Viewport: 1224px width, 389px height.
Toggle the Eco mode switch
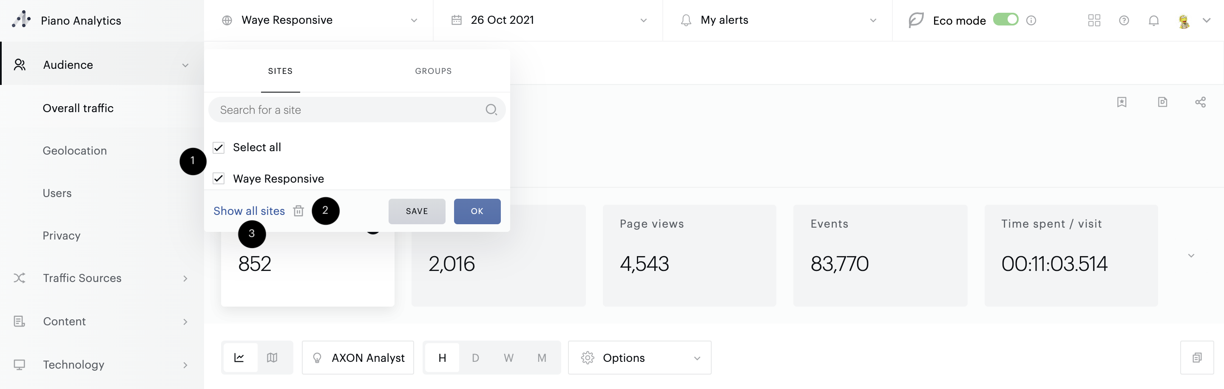coord(1005,20)
